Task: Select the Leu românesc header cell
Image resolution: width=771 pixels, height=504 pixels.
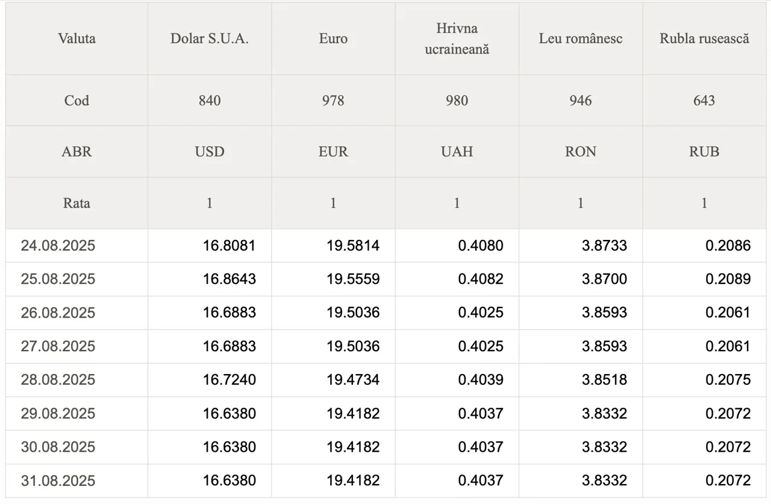Action: point(581,39)
